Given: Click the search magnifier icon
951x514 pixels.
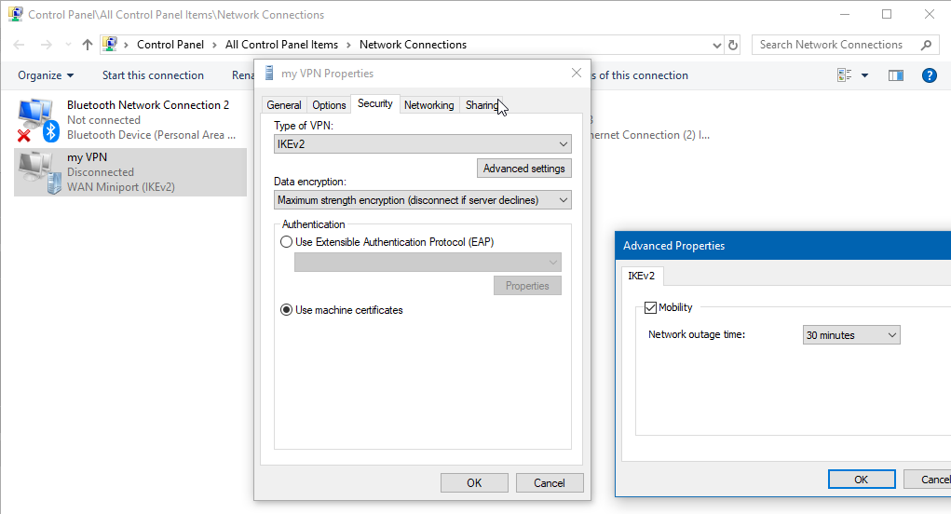Looking at the screenshot, I should (926, 45).
